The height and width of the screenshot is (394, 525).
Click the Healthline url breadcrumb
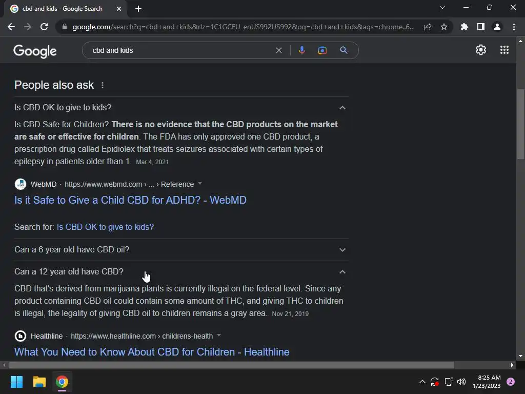tap(142, 336)
